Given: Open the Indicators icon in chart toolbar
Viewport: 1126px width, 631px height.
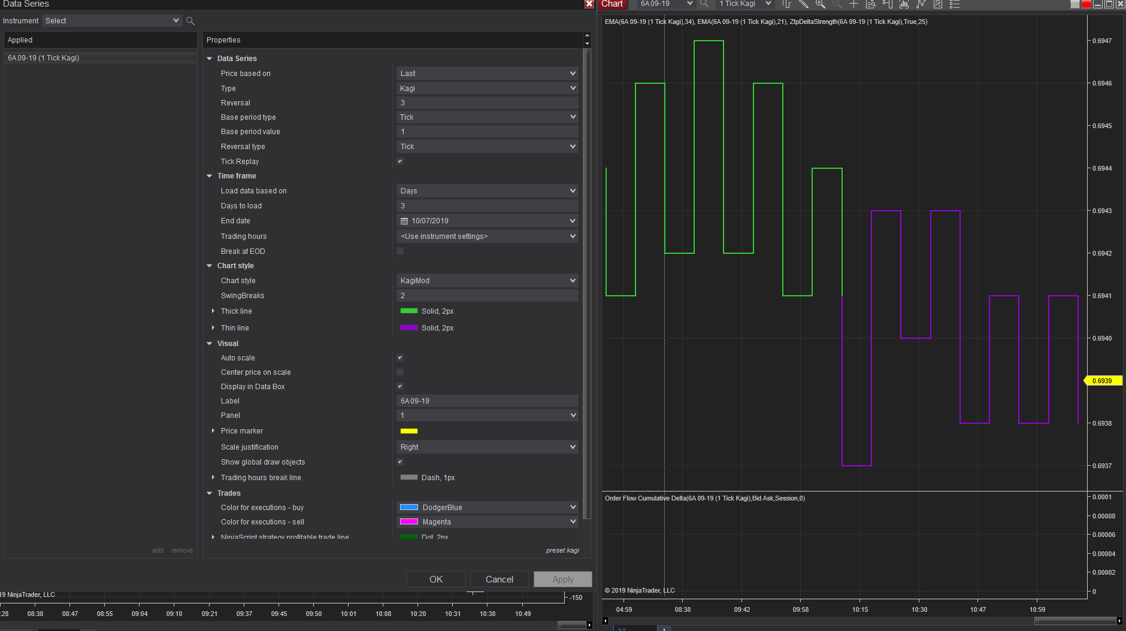Looking at the screenshot, I should click(x=921, y=4).
